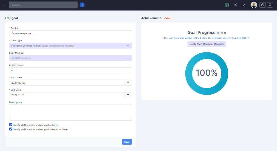
Task: Open the Start Date calendar picker icon
Action: coord(128,83)
